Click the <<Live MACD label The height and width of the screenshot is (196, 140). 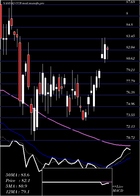(118, 189)
